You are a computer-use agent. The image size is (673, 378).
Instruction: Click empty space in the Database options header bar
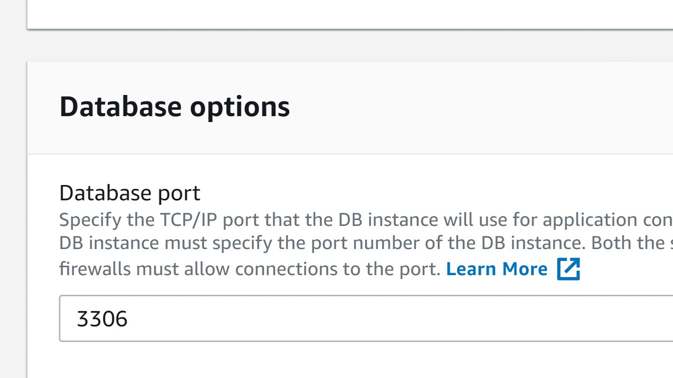468,107
